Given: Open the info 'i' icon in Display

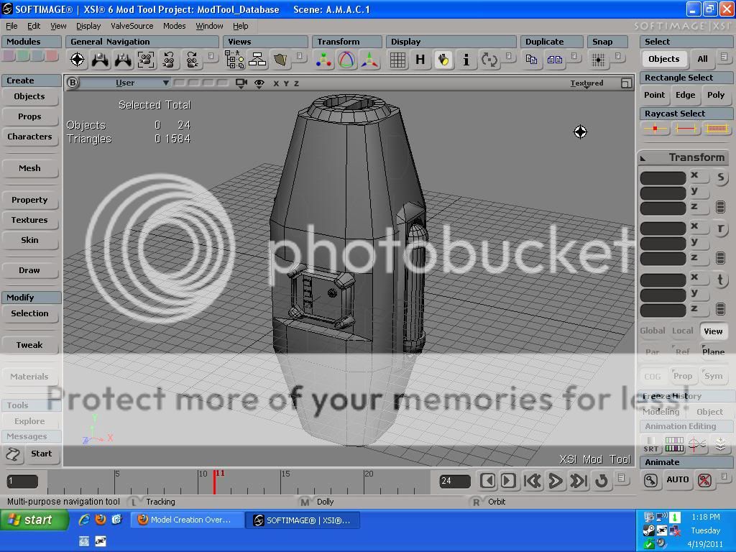Looking at the screenshot, I should [x=466, y=60].
